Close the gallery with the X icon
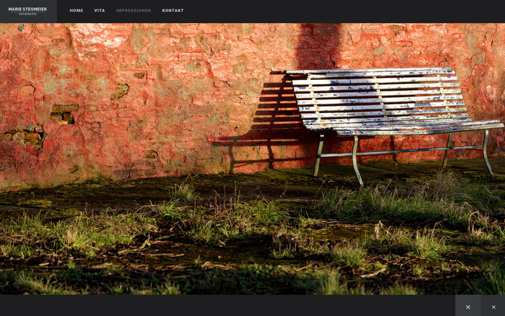Viewport: 505px width, 316px height. pyautogui.click(x=493, y=307)
